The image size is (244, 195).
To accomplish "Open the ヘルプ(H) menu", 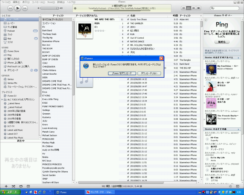I will click(x=71, y=2).
